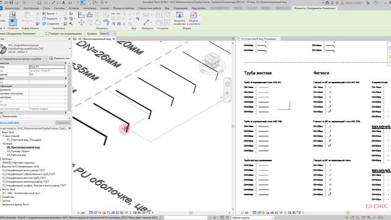Open the Уровень 'Этаж 01' dropdown in options bar
The height and width of the screenshot is (220, 391).
pyautogui.click(x=108, y=34)
